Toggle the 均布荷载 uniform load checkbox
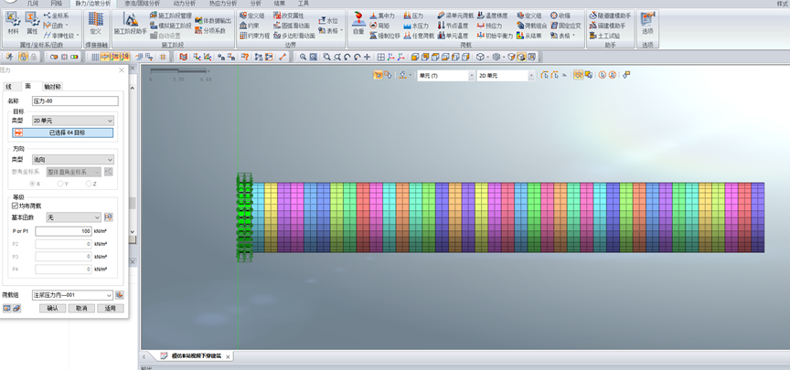The image size is (790, 370). pos(15,206)
